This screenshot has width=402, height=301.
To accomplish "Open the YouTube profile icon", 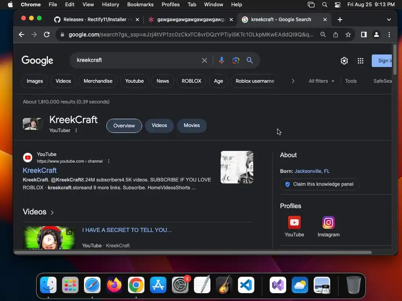I will click(x=294, y=223).
